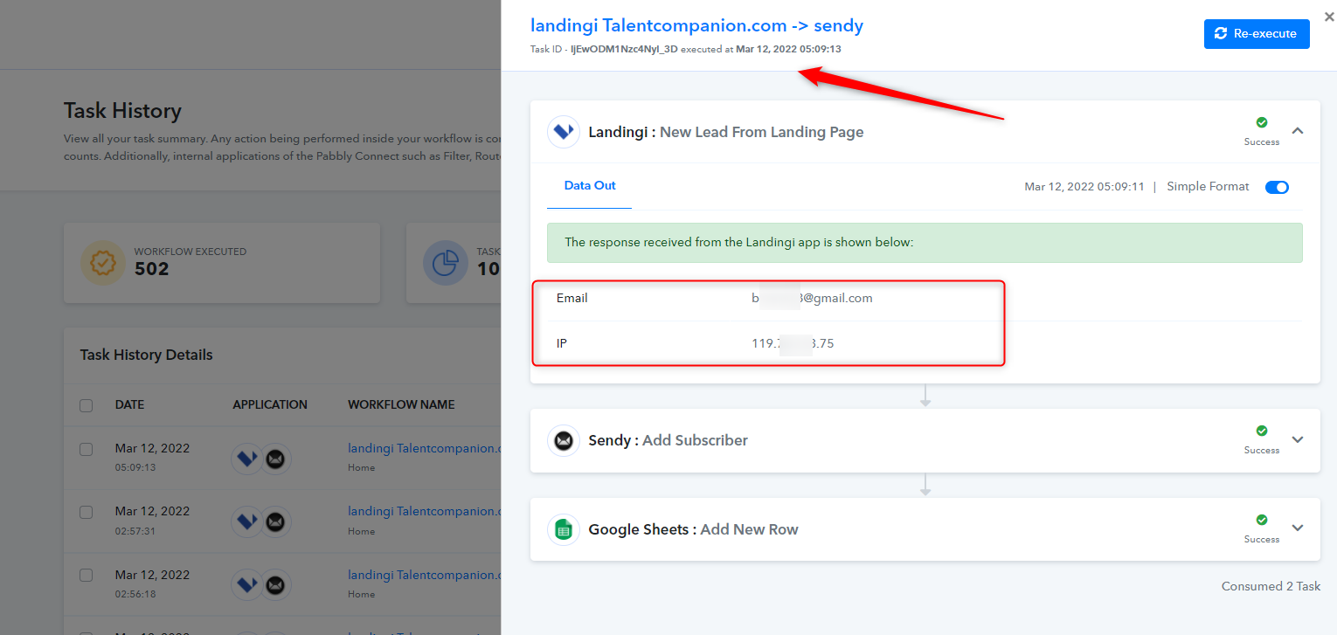
Task: Open the workflow link in the 05:09:13 row
Action: pos(425,448)
